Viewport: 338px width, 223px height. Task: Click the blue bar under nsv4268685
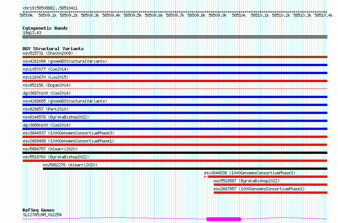tap(175, 105)
